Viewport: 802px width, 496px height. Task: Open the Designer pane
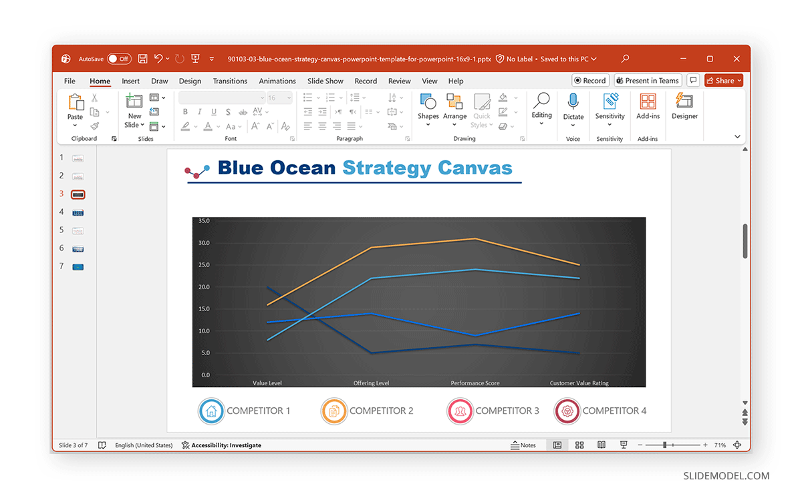coord(684,109)
